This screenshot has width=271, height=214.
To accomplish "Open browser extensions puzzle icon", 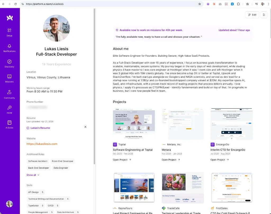I will pyautogui.click(x=238, y=4).
